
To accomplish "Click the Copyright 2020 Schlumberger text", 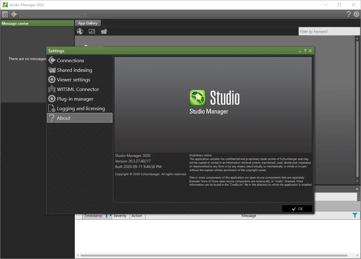I will pos(151,174).
